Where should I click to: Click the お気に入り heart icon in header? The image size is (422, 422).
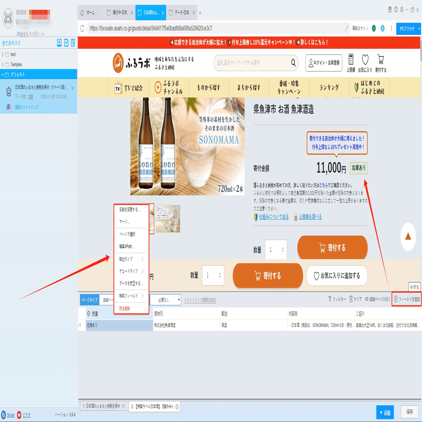365,59
